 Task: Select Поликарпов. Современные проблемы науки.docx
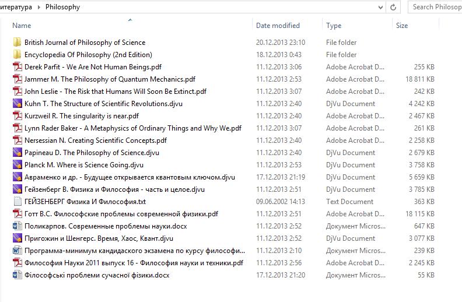tap(106, 226)
